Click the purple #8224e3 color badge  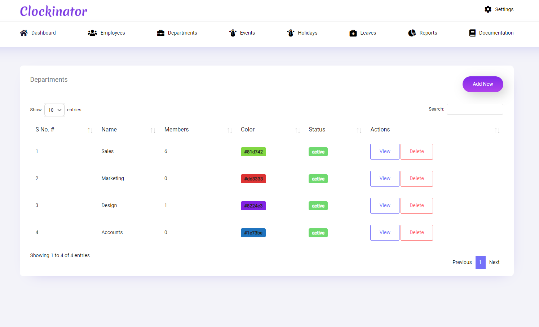(x=253, y=206)
